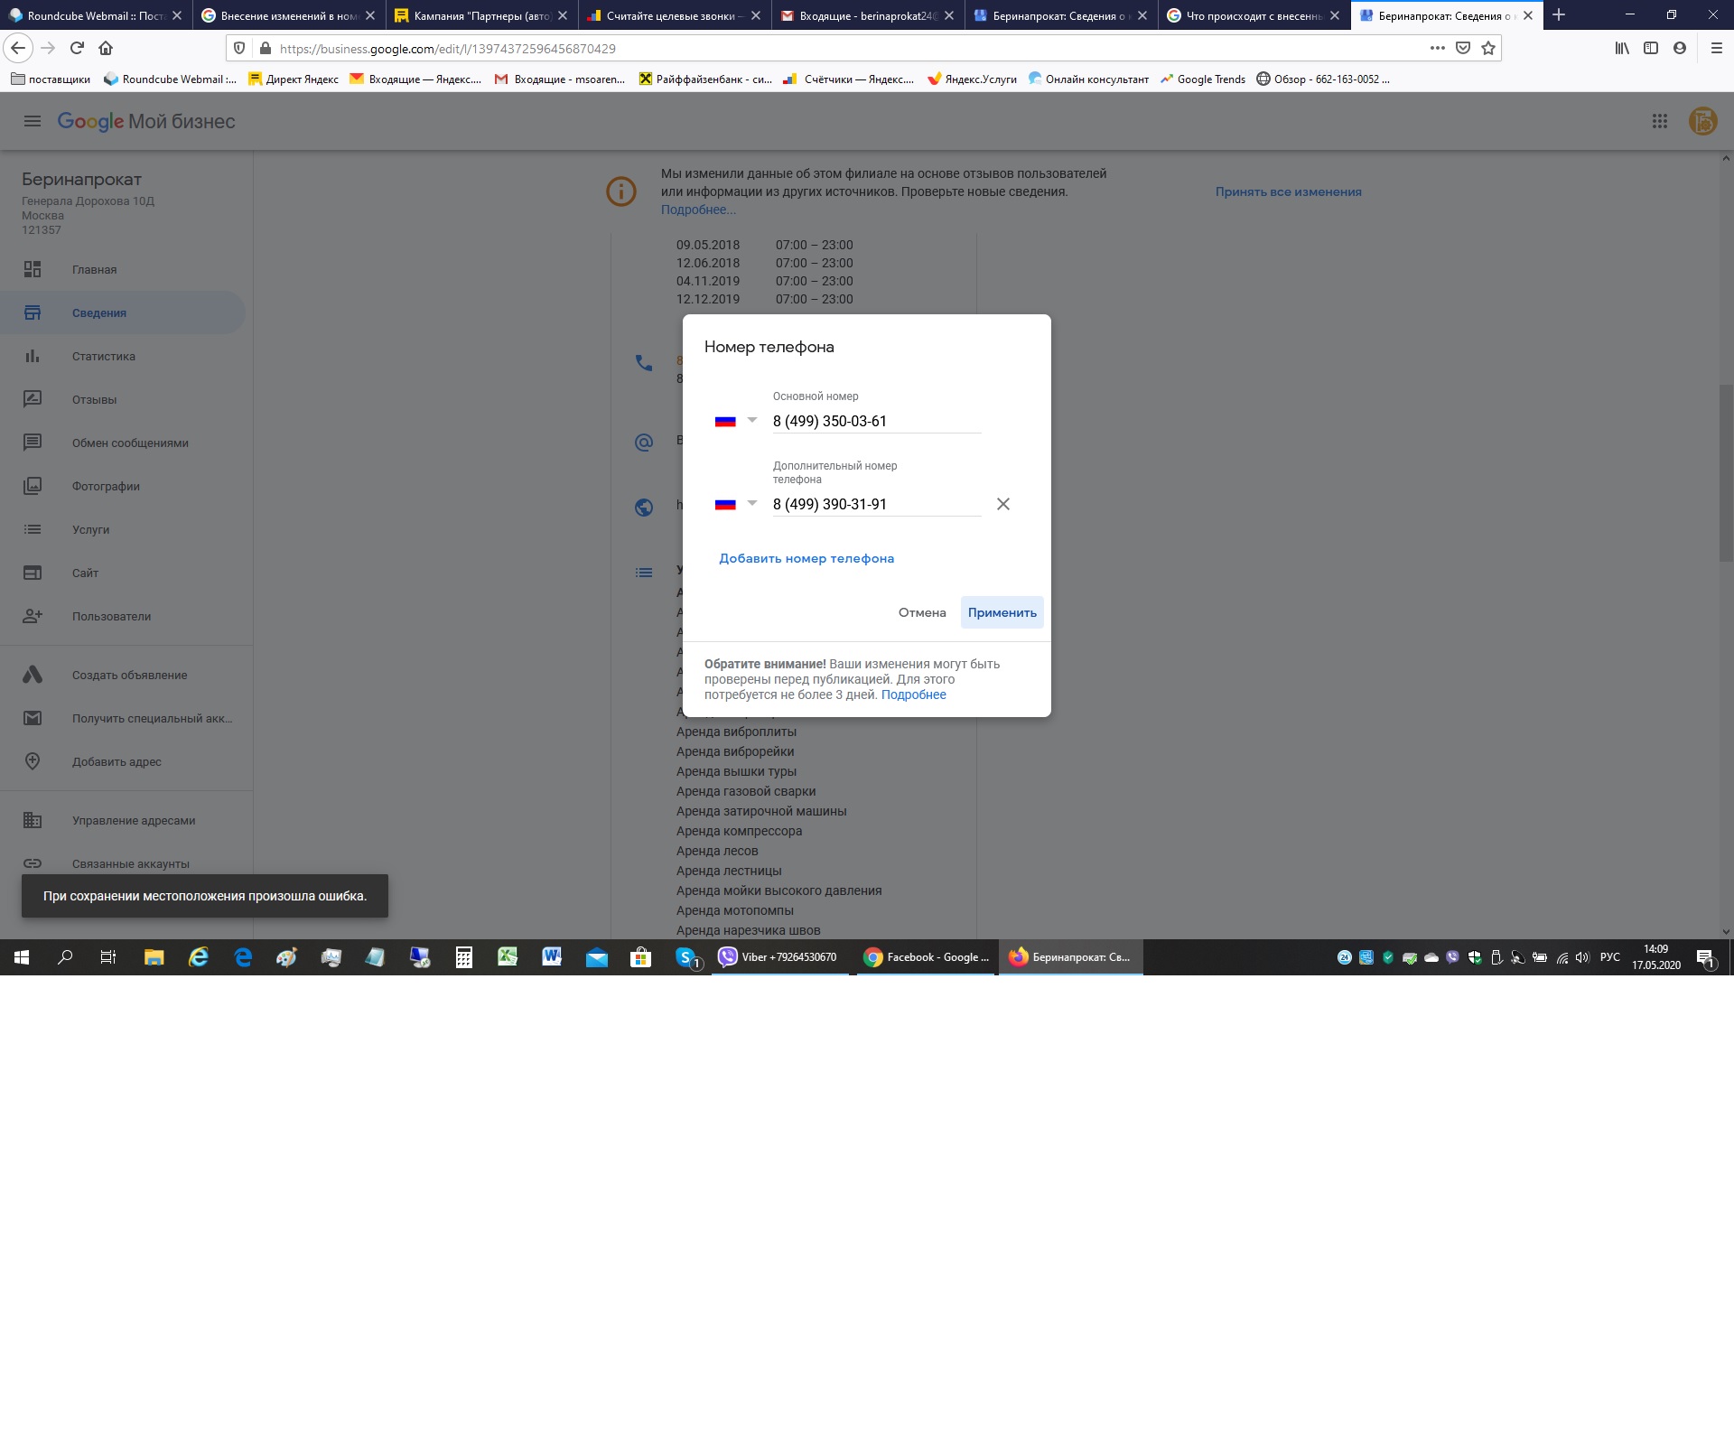The width and height of the screenshot is (1734, 1445).
Task: Switch to Roundcube Webmail tab
Action: 96,15
